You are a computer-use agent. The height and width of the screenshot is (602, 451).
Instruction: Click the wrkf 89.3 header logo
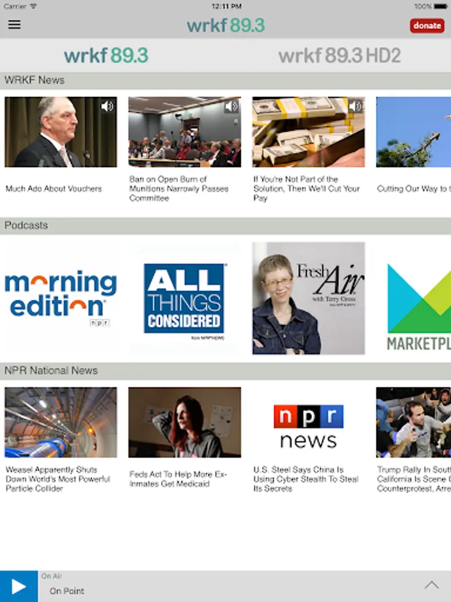coord(226,25)
